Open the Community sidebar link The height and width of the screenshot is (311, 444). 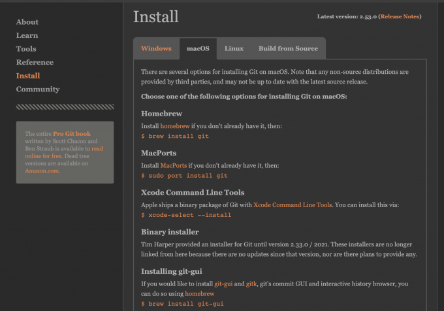click(x=38, y=90)
